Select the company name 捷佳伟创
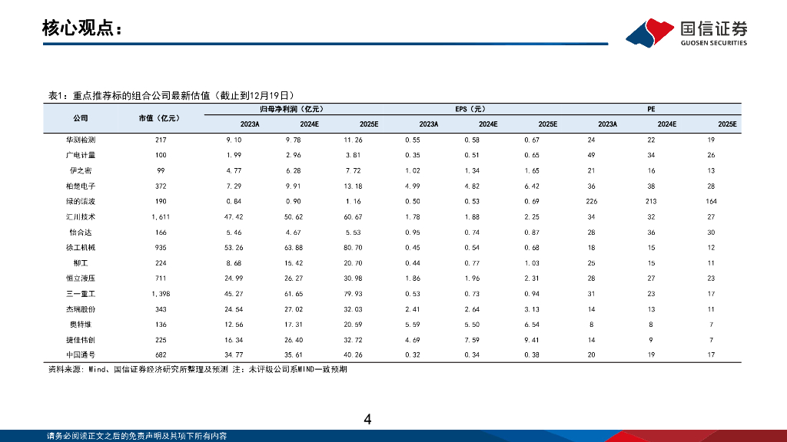Image resolution: width=787 pixels, height=442 pixels. (x=80, y=340)
